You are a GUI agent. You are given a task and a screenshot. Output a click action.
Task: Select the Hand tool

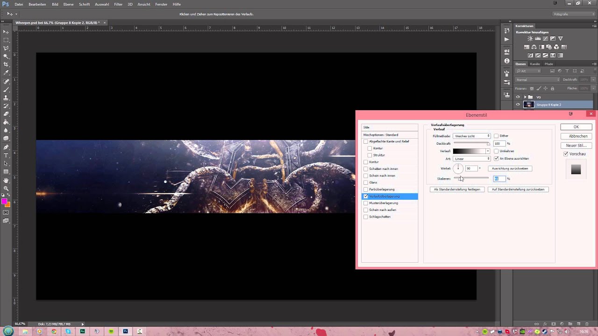click(x=6, y=180)
